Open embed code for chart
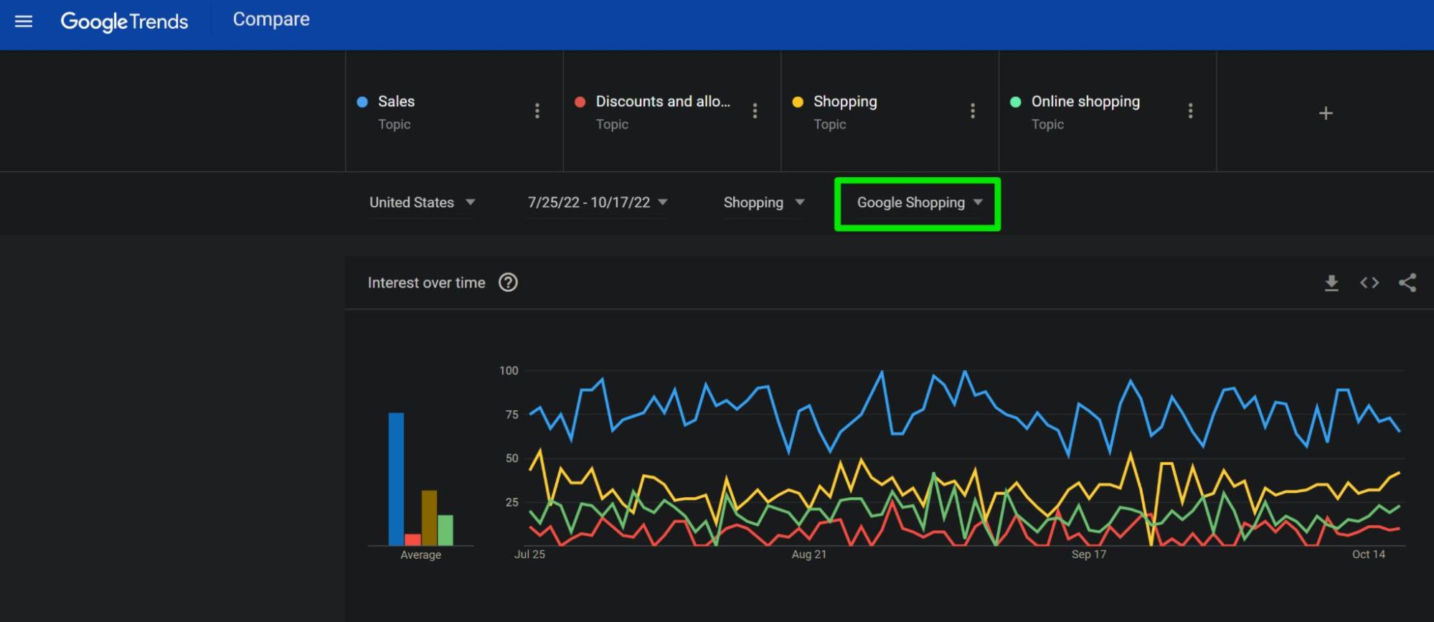1434x622 pixels. [x=1369, y=283]
